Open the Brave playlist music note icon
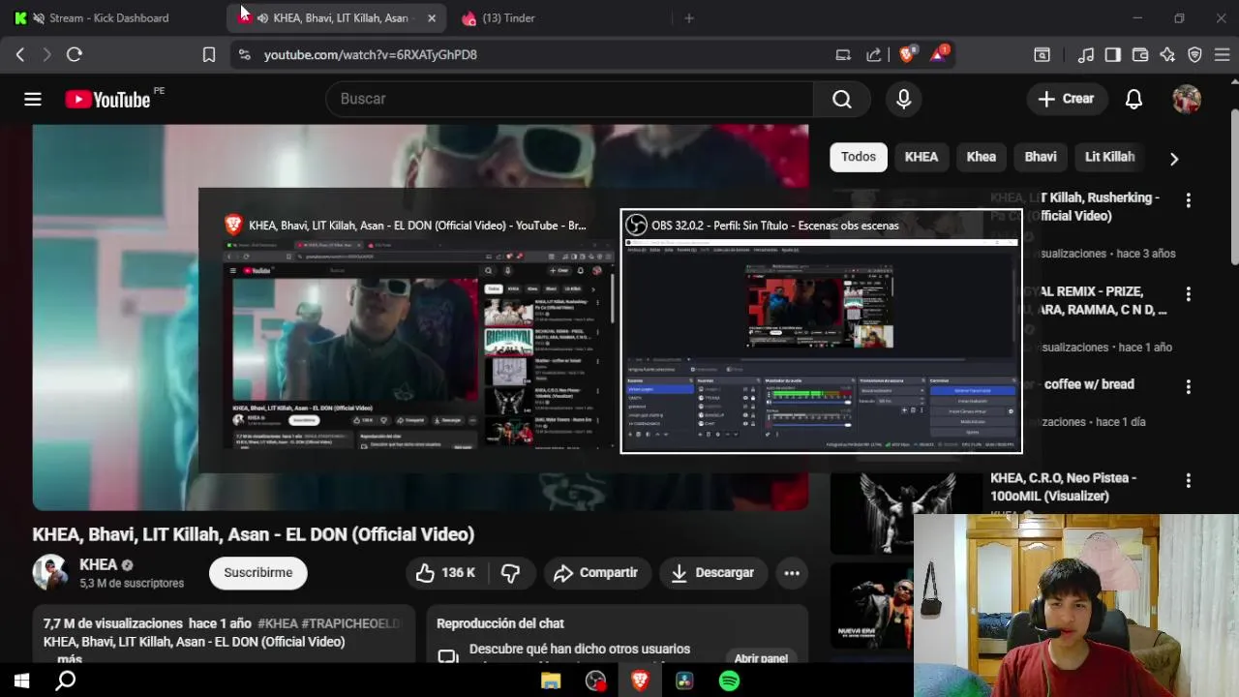1239x697 pixels. (x=1086, y=55)
